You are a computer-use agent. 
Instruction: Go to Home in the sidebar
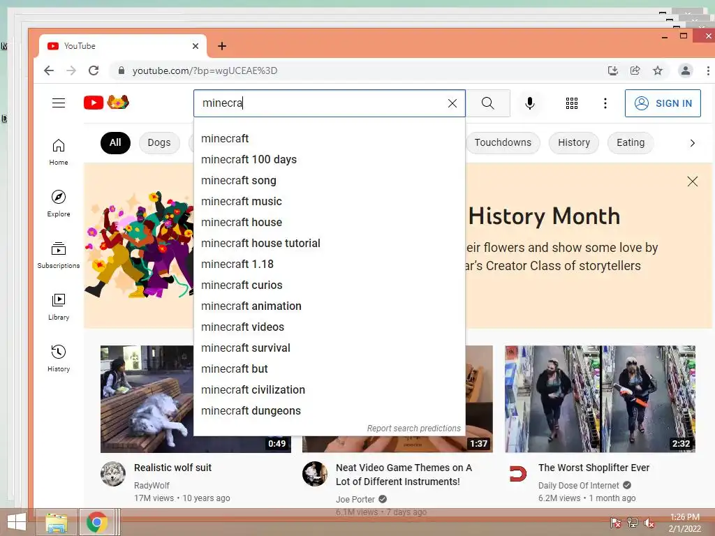click(x=59, y=152)
